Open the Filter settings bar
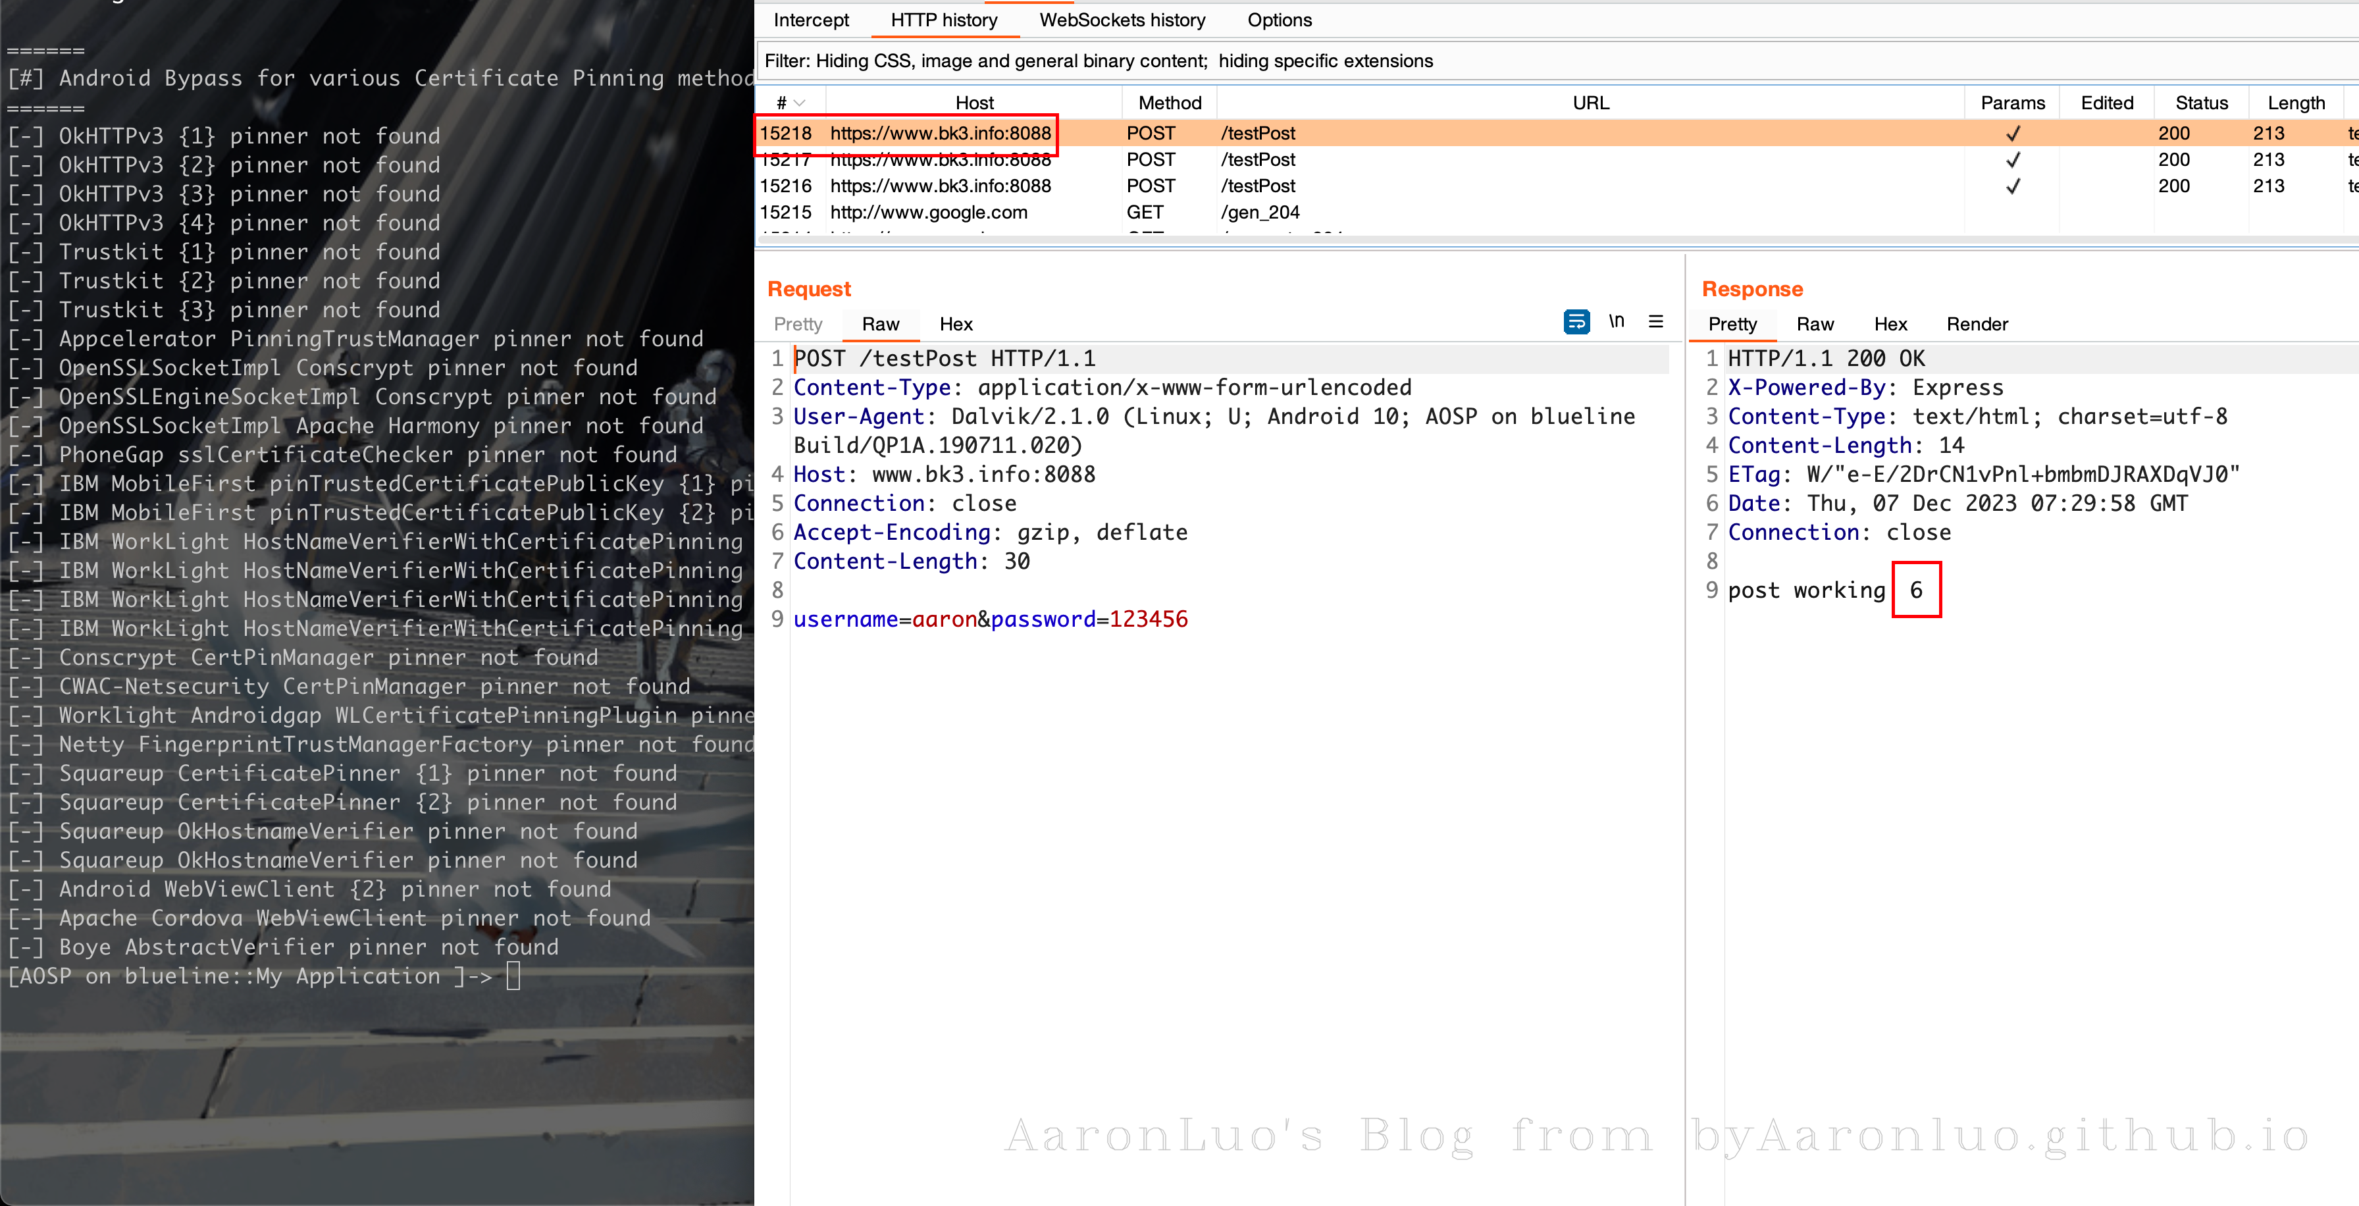Screen dimensions: 2359x1206 (1099, 61)
